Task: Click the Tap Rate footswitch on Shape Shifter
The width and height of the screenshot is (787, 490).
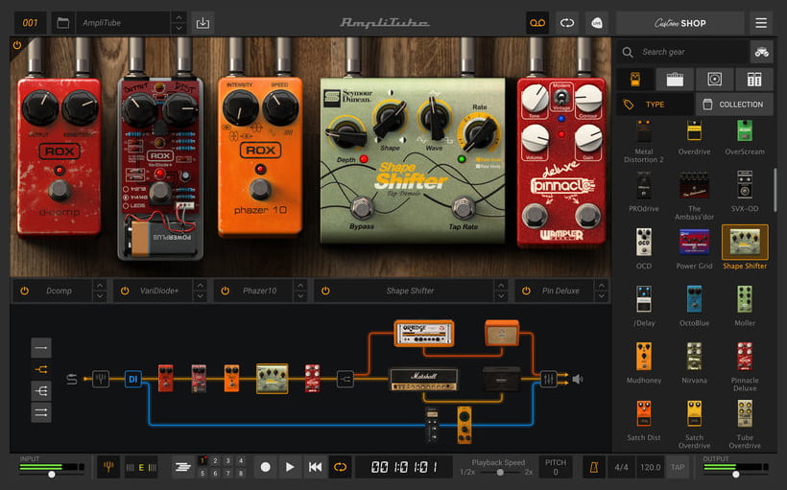Action: (464, 206)
